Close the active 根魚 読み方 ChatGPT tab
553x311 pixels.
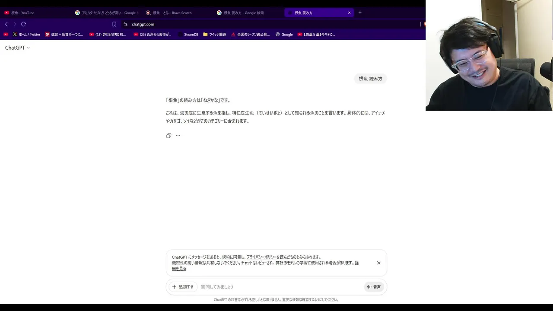349,13
